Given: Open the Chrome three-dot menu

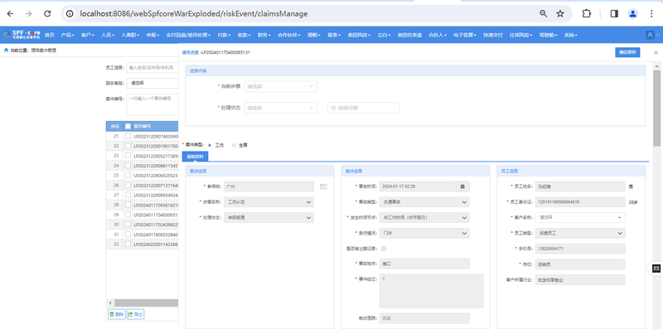Looking at the screenshot, I should pyautogui.click(x=651, y=13).
